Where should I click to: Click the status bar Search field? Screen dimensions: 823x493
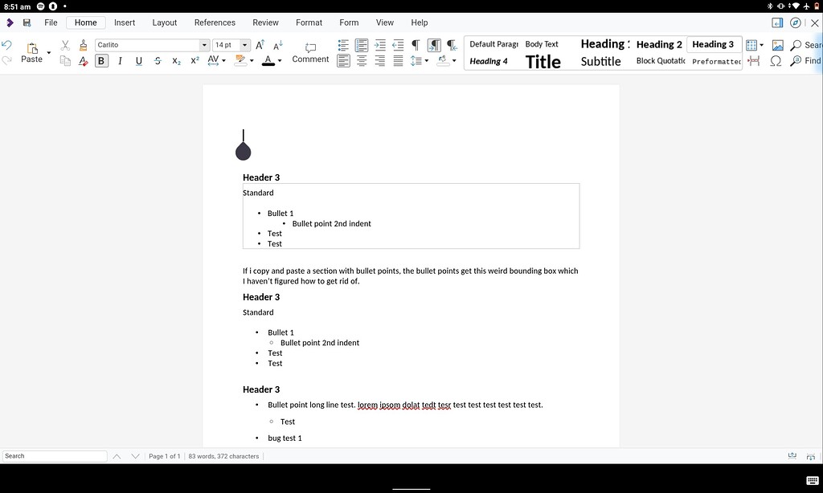click(55, 456)
